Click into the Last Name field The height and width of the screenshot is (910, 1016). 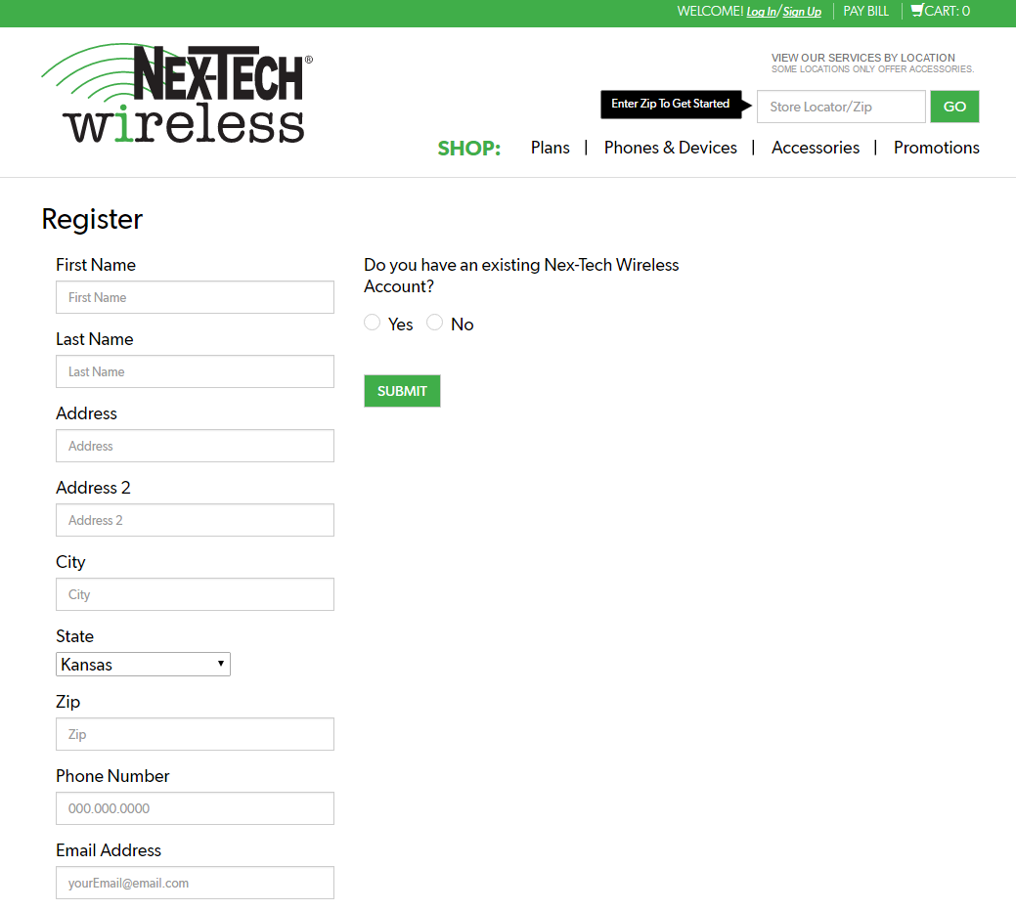point(195,371)
